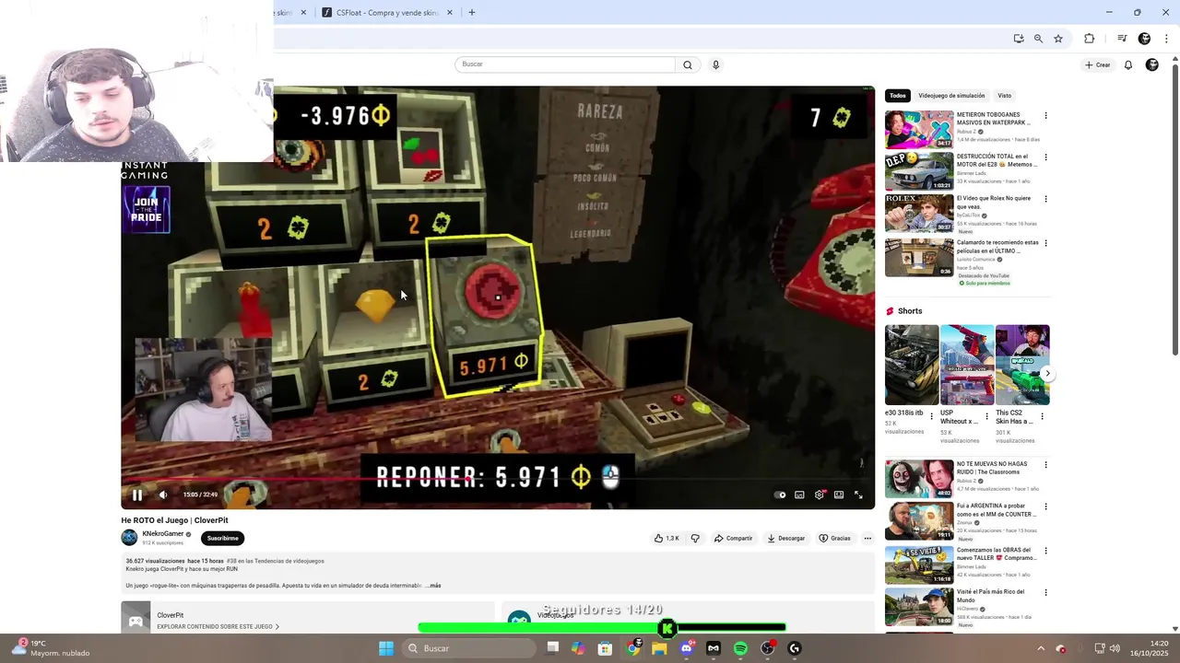Show hidden system tray icons
This screenshot has width=1180, height=663.
click(1041, 648)
